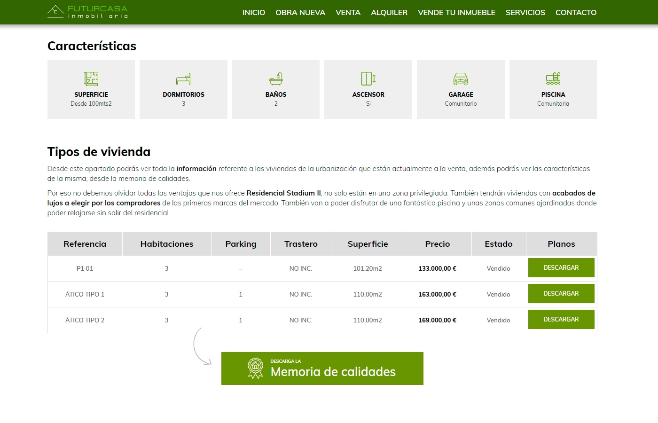Go to the Contacto page
Image resolution: width=658 pixels, height=423 pixels.
(576, 12)
